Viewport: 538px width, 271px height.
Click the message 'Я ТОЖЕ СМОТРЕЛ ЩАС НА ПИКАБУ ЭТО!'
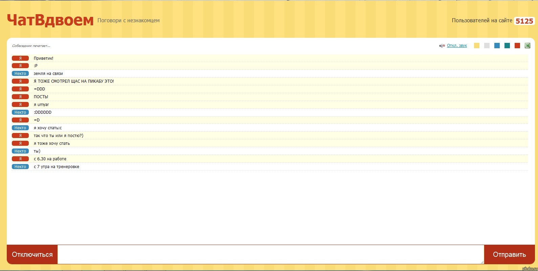click(74, 81)
